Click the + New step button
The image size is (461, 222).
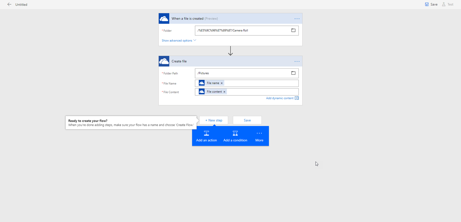[214, 120]
